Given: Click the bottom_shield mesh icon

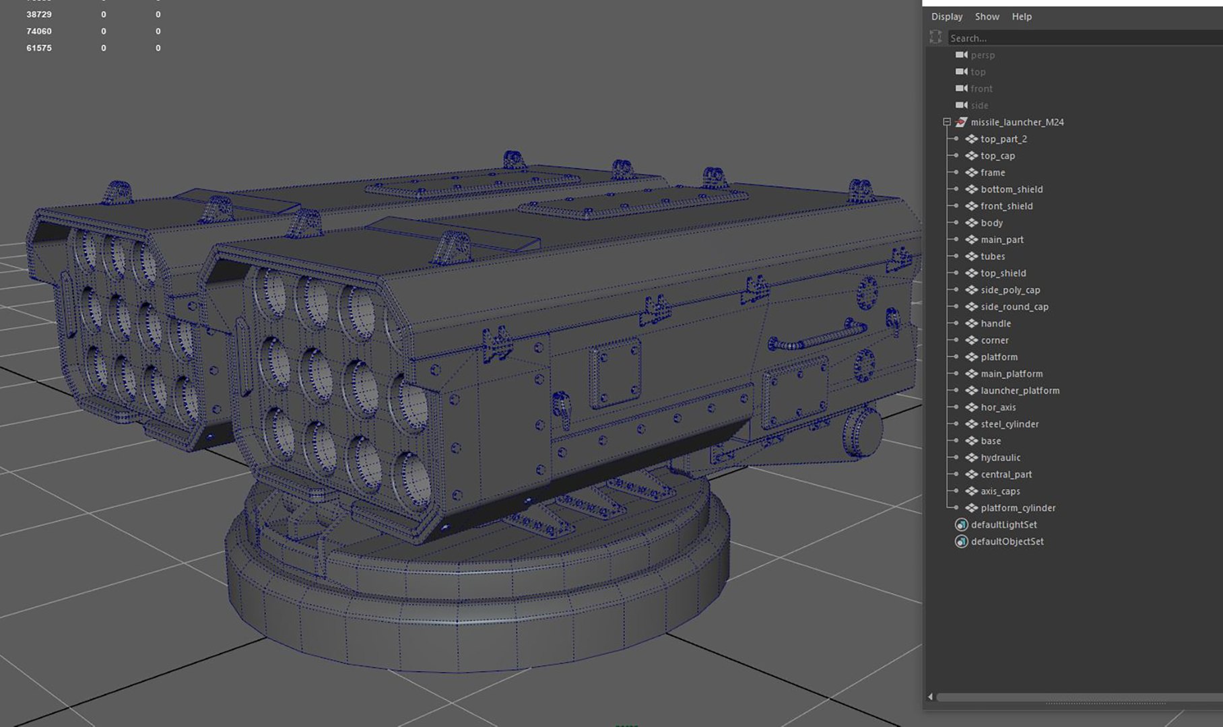Looking at the screenshot, I should coord(971,189).
